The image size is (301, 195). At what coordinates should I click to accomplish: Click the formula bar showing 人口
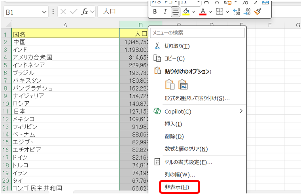point(123,12)
